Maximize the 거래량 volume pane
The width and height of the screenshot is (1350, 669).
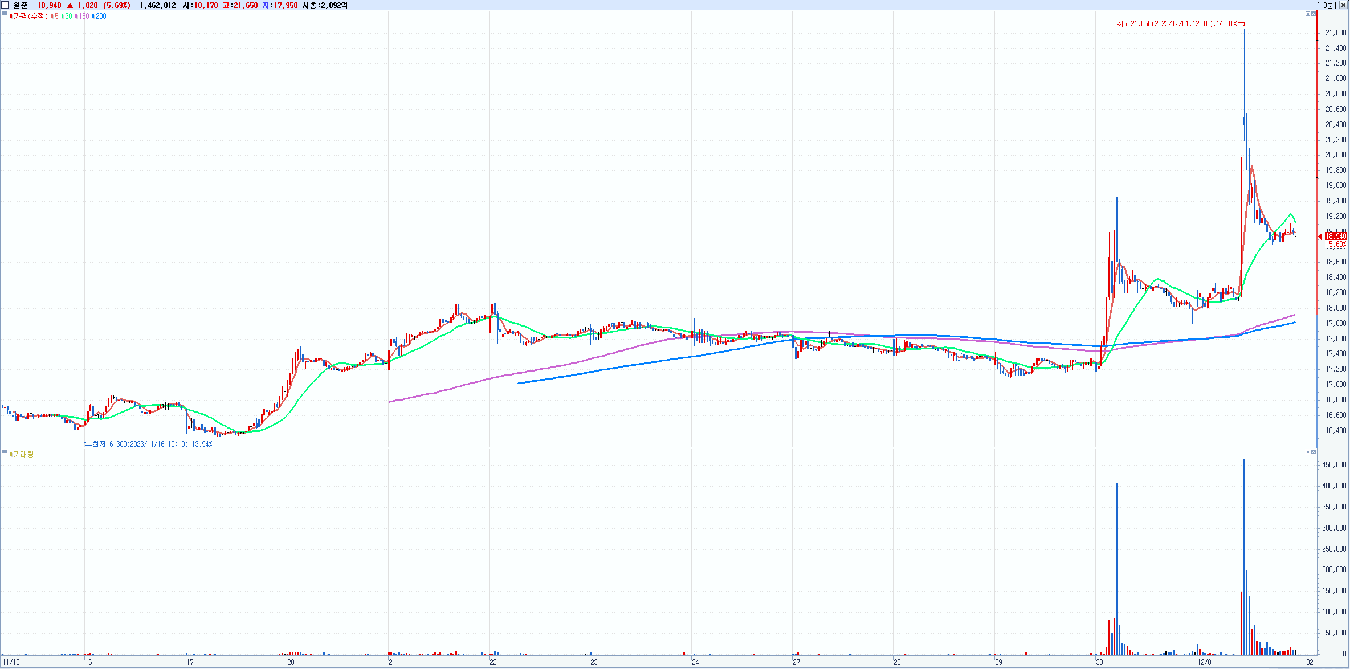pos(1308,452)
